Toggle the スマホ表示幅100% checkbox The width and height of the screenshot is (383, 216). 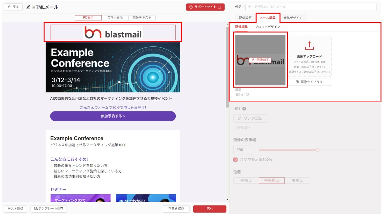coord(236,160)
